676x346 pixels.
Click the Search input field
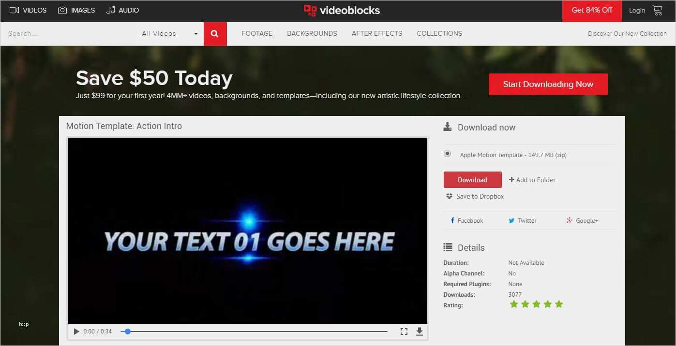(x=68, y=34)
